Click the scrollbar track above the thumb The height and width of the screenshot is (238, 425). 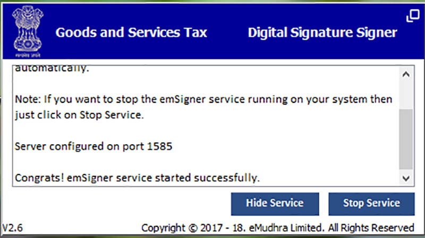tap(406, 95)
